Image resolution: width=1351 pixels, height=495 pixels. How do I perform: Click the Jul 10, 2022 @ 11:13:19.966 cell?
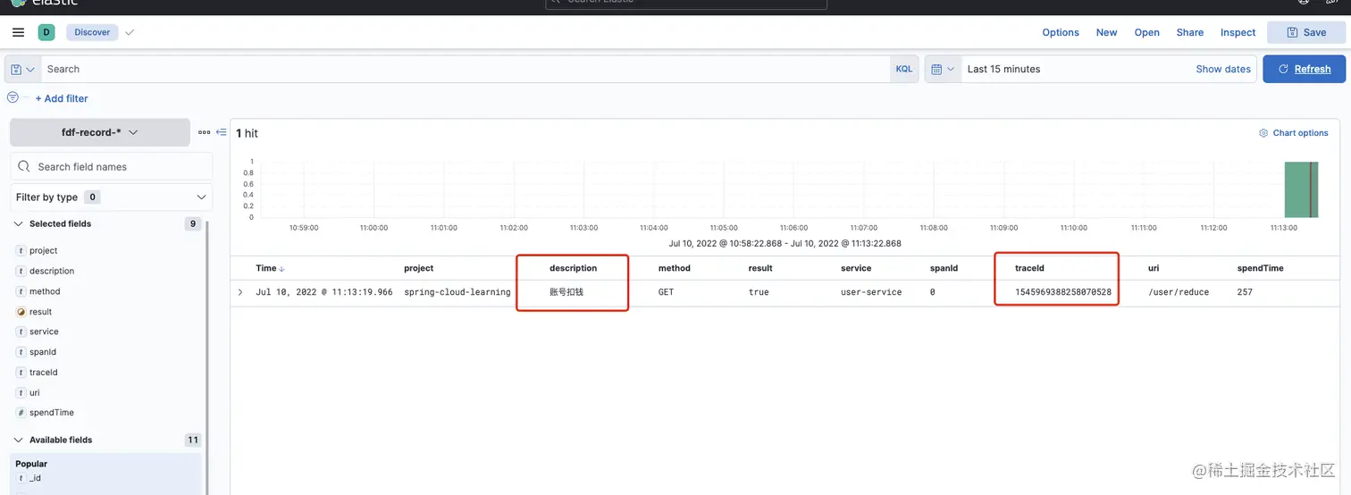(323, 292)
